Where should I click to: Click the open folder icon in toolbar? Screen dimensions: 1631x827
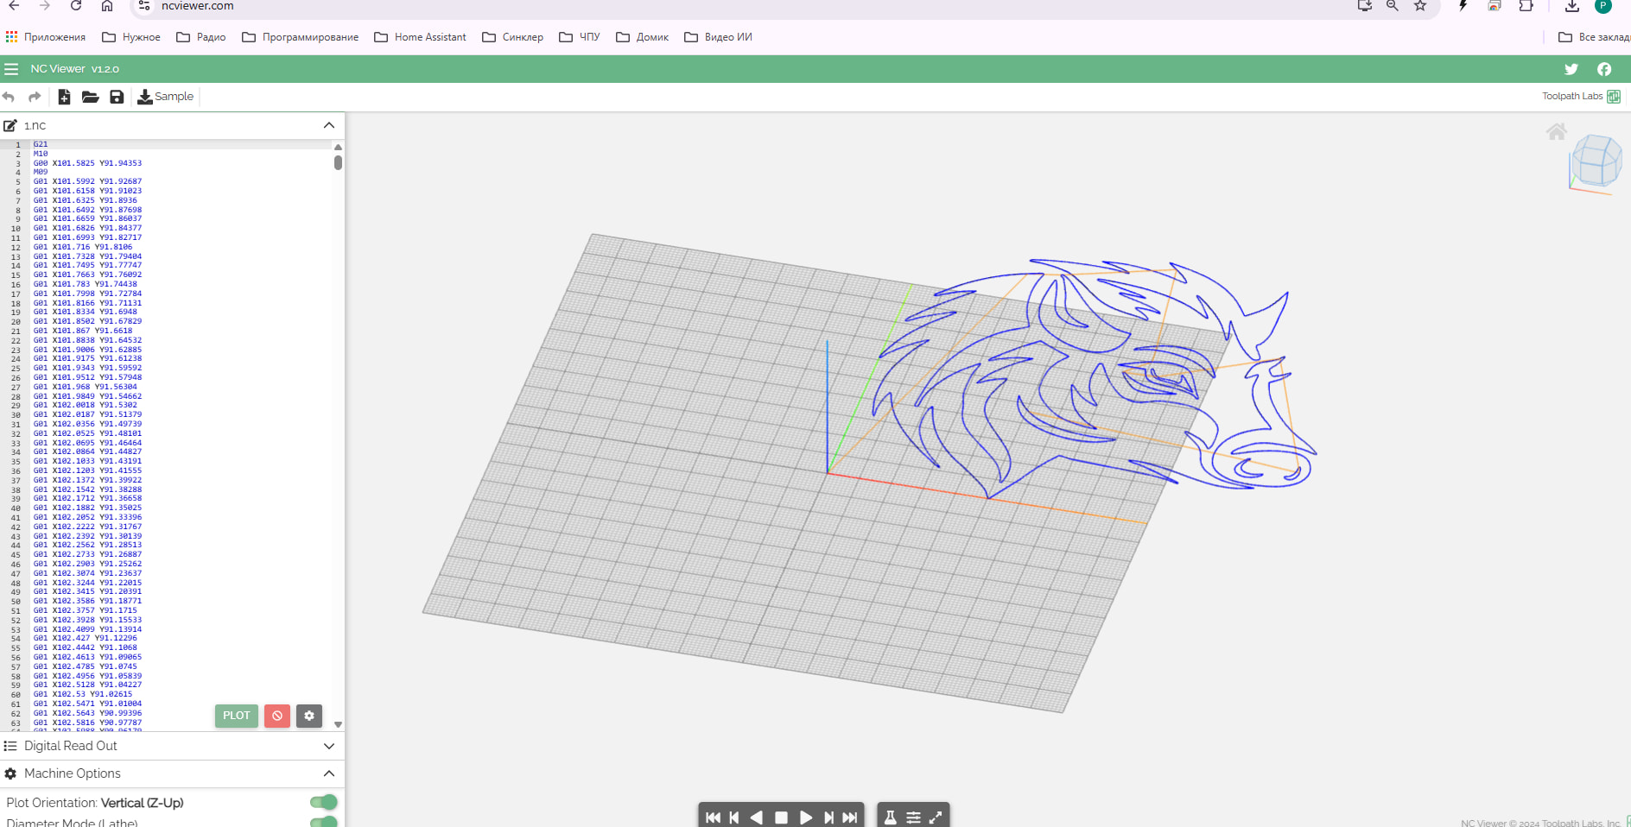pyautogui.click(x=90, y=97)
